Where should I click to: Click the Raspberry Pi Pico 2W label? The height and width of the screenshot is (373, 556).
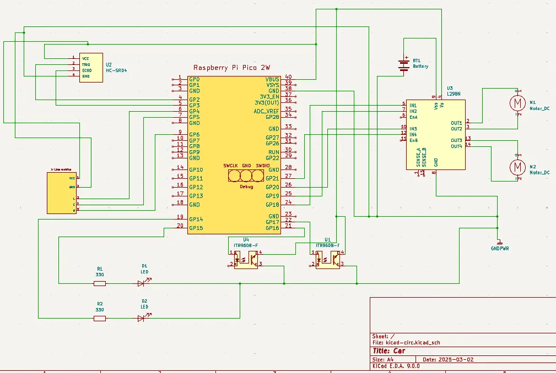coord(231,67)
